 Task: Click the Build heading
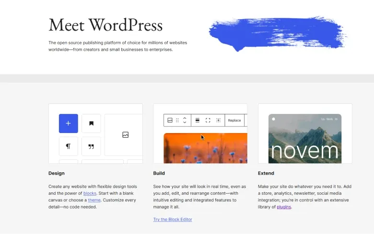pyautogui.click(x=159, y=173)
